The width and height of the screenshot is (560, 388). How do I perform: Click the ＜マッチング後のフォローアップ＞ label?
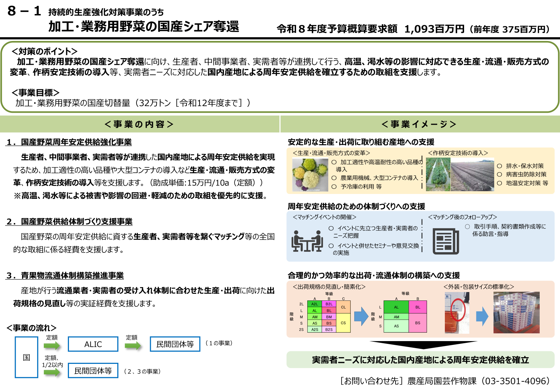point(462,217)
